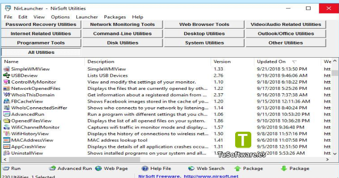Screen dimensions: 339x178
Task: Click date '9/9/2018 9:36:48 PM'
Action: coord(281,127)
